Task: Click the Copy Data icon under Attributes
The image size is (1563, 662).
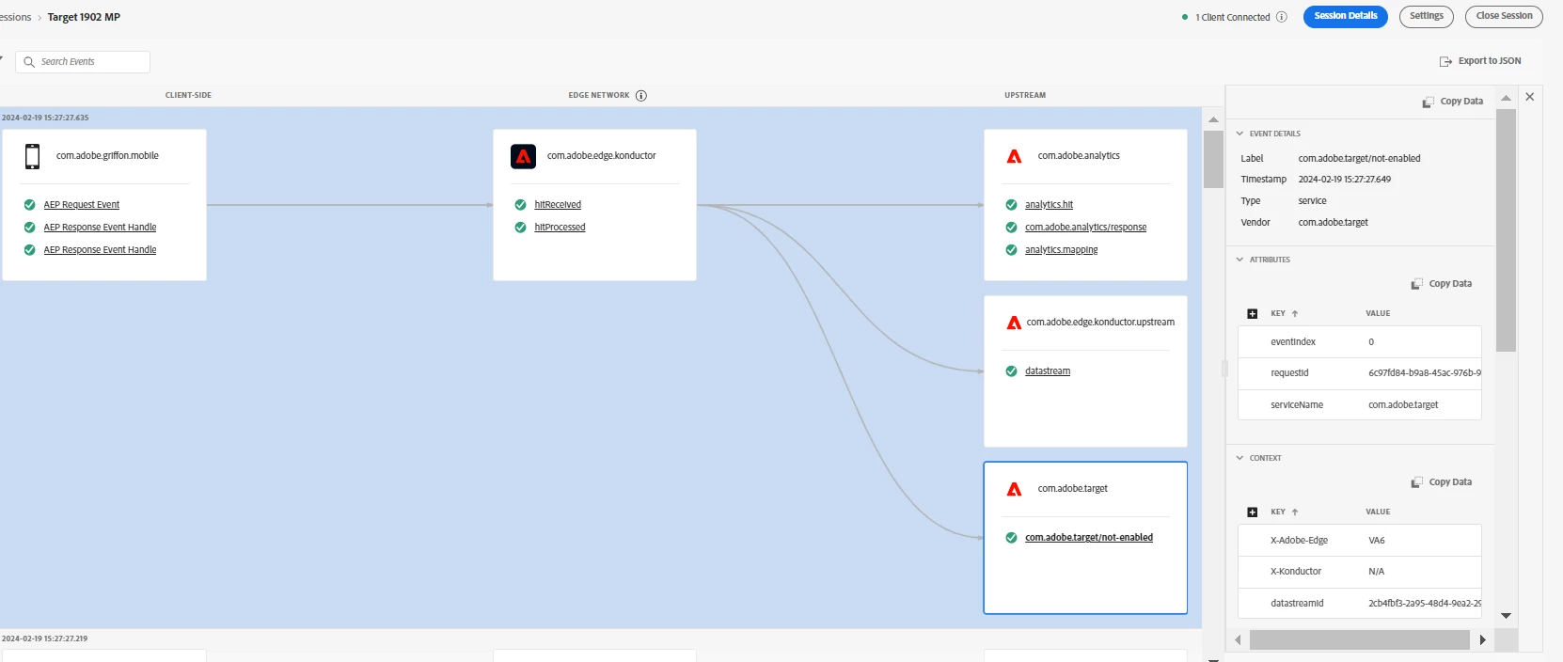Action: tap(1416, 284)
